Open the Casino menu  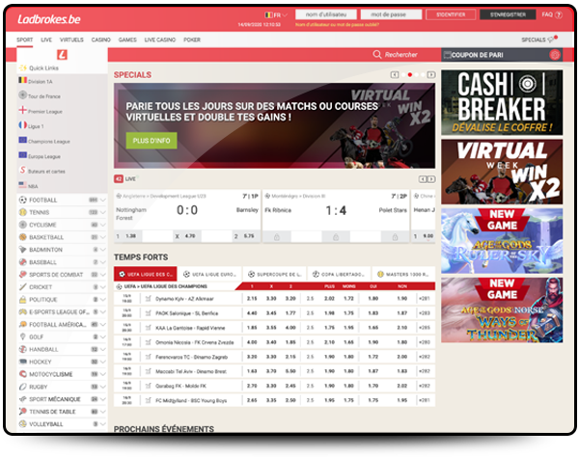pyautogui.click(x=100, y=40)
